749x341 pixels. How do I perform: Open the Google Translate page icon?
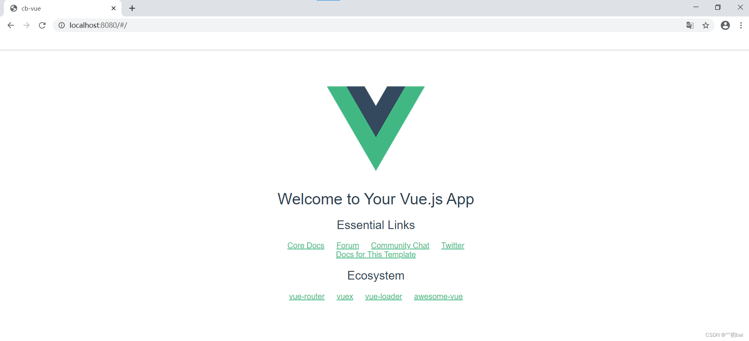[x=690, y=25]
